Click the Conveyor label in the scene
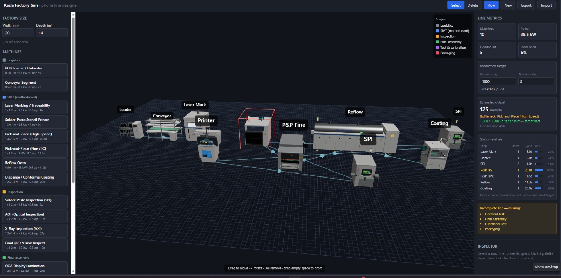 coord(162,116)
